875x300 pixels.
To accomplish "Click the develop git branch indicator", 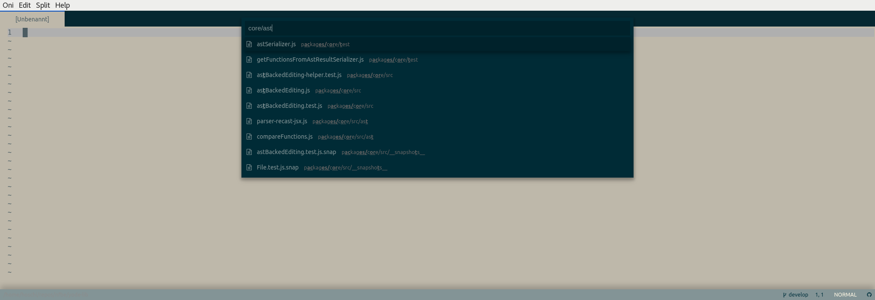I will tap(795, 294).
